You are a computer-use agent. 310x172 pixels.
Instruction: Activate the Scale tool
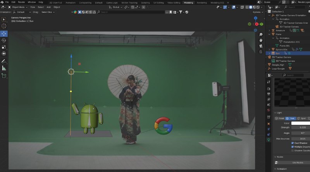(x=4, y=47)
